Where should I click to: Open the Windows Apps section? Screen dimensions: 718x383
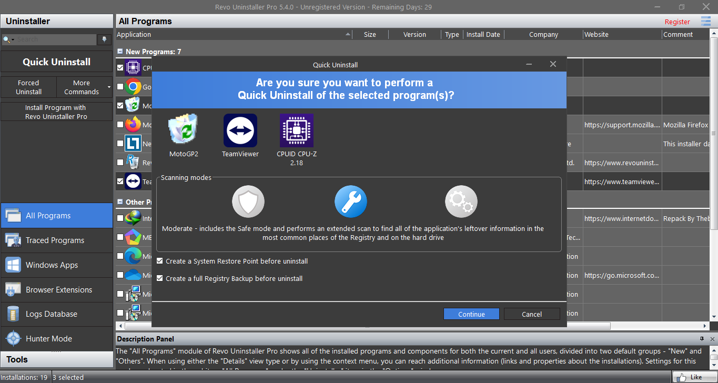tap(52, 265)
